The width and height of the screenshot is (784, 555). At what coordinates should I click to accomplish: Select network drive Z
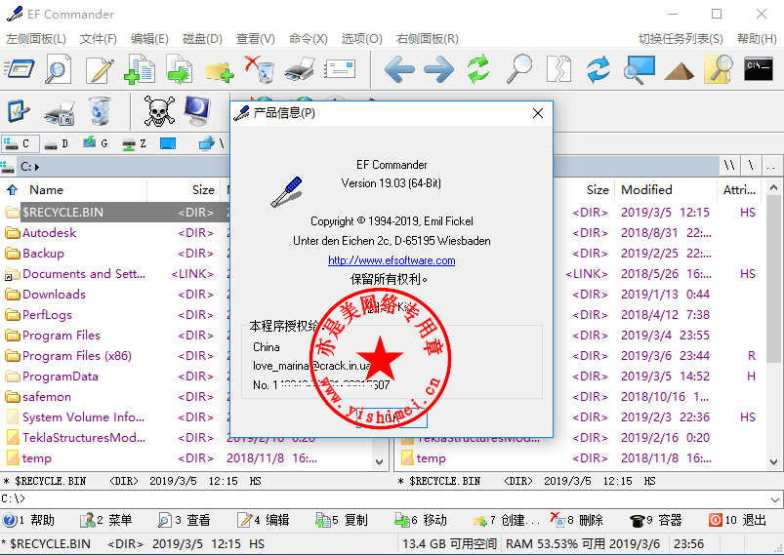[x=135, y=143]
